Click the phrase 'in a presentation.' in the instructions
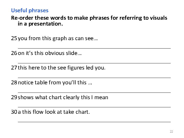Viewport: 184px width, 138px height. [40, 24]
